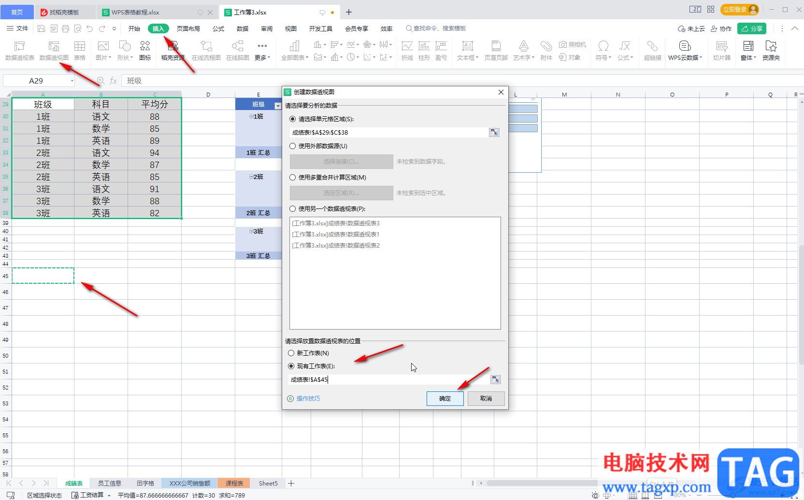Select 新工作表 radio option
The width and height of the screenshot is (804, 500).
(x=291, y=353)
